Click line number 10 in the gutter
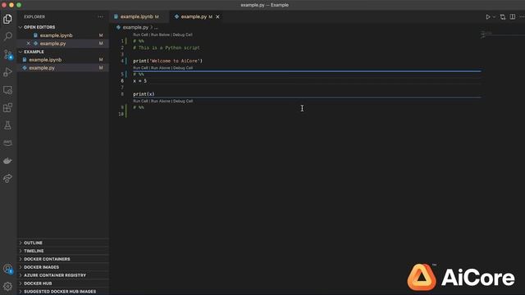 pos(121,114)
